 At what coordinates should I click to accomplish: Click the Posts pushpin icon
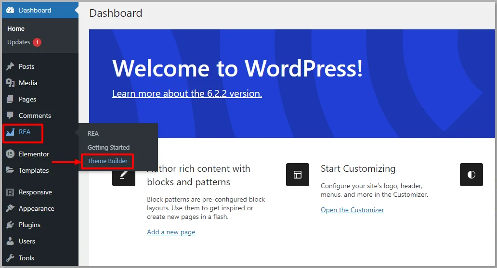click(x=10, y=66)
